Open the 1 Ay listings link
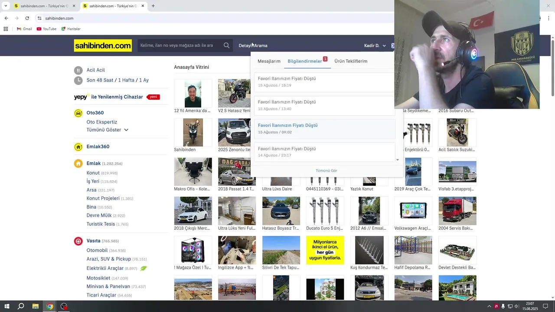 coord(144,80)
